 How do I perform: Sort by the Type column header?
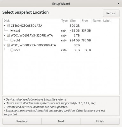pos(64,21)
